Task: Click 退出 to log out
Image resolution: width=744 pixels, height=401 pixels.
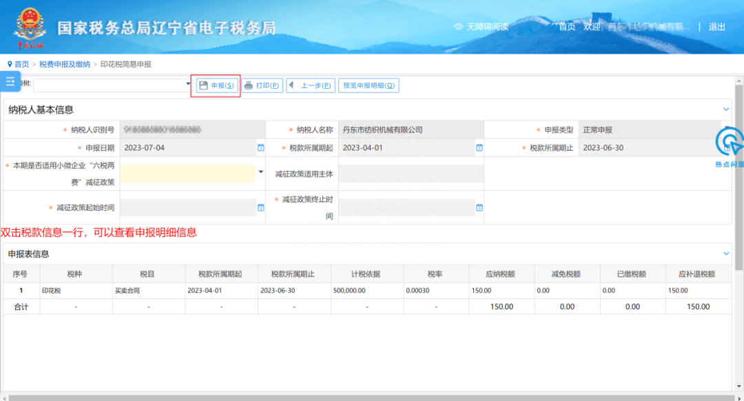Action: (716, 27)
